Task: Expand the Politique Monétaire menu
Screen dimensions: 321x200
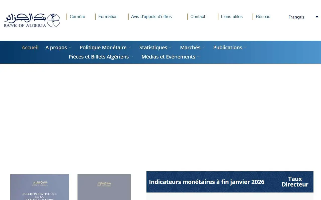Action: click(x=105, y=47)
